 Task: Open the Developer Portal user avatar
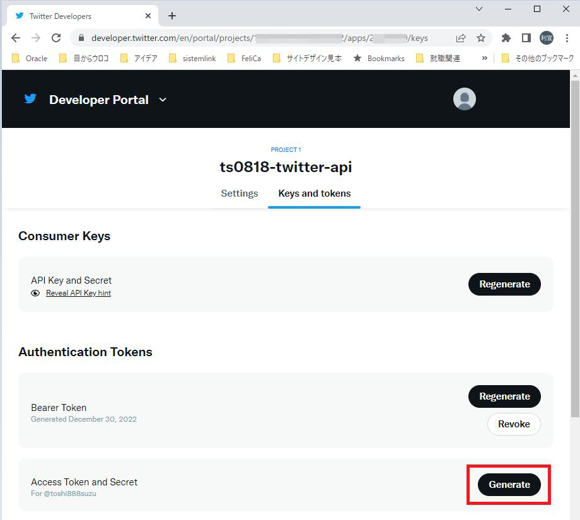[464, 99]
